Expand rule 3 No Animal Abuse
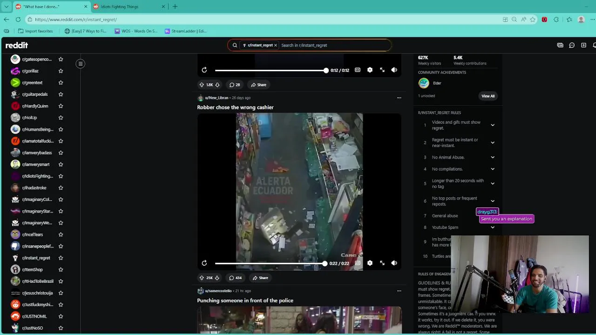Image resolution: width=596 pixels, height=335 pixels. pos(493,157)
